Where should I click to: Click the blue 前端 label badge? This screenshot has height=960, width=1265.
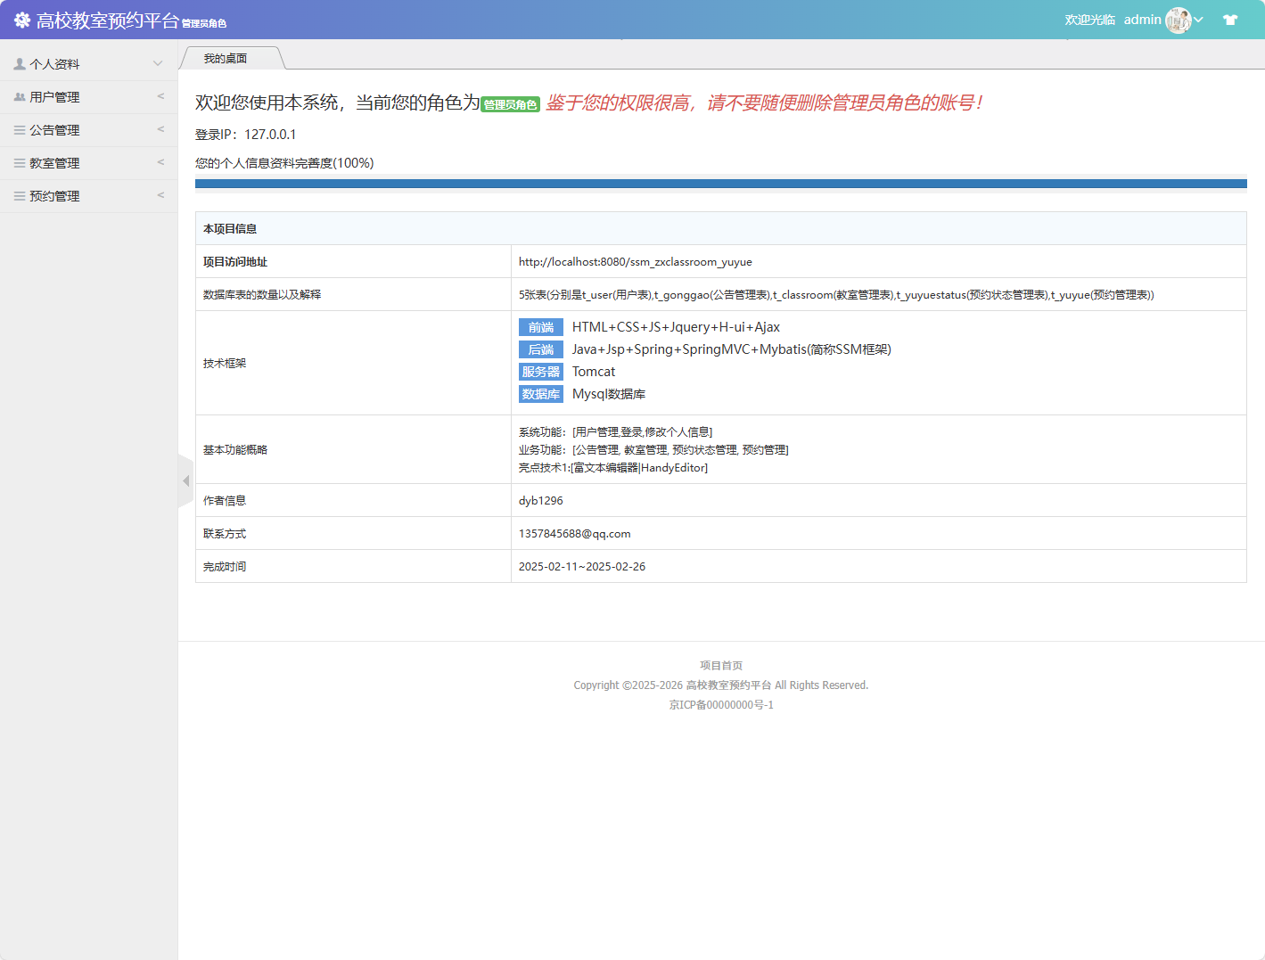[x=540, y=327]
